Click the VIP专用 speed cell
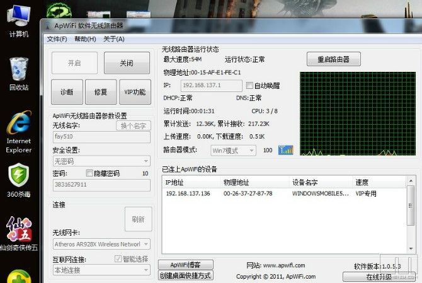Screen dimensions: 422x283 (366, 193)
